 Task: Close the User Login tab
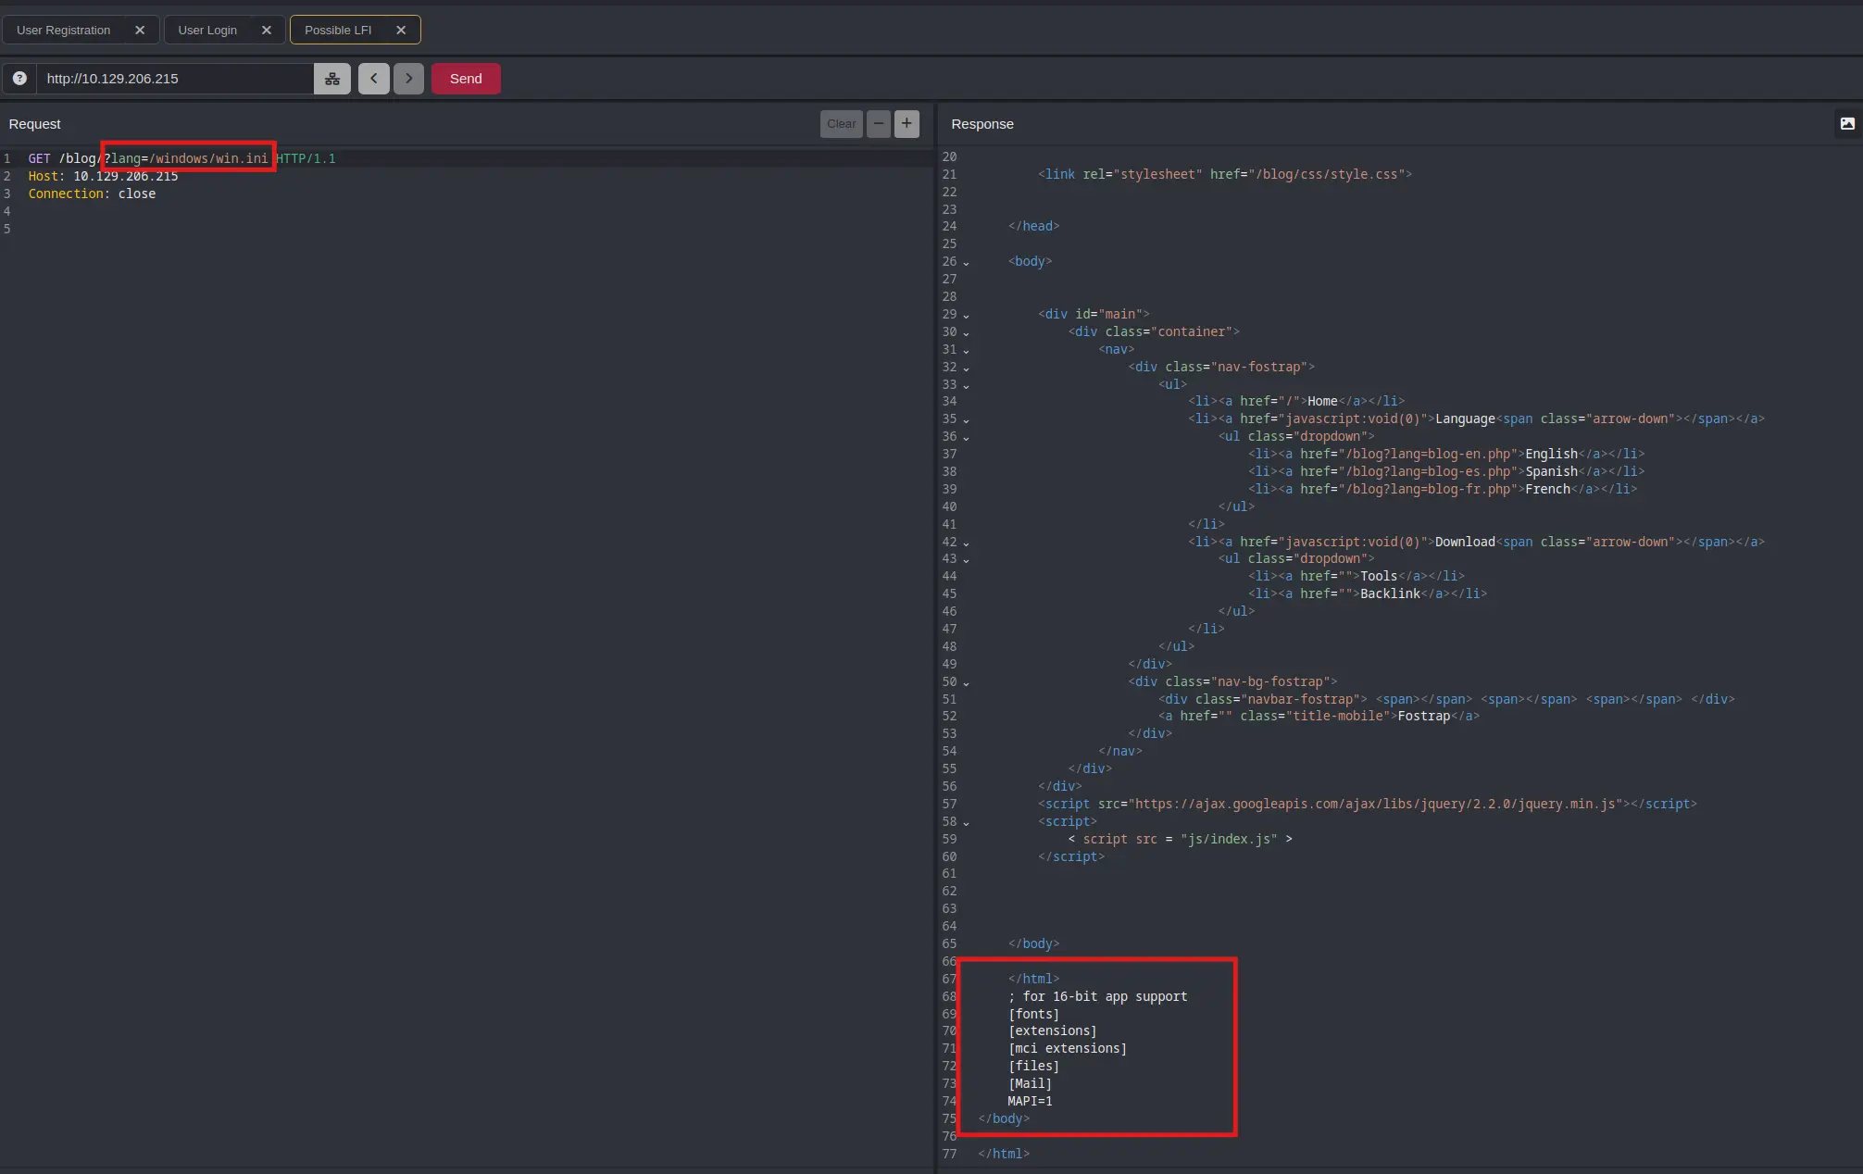[267, 30]
